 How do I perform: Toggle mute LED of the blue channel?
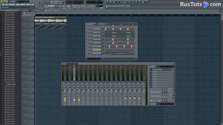click(x=87, y=53)
